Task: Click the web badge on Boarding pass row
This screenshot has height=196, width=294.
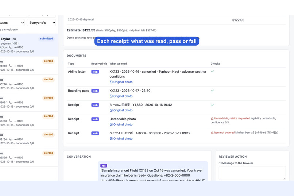Action: [x=95, y=91]
